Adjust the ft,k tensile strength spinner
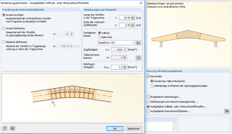Viewport: 232px width, 134px height. (x=125, y=50)
